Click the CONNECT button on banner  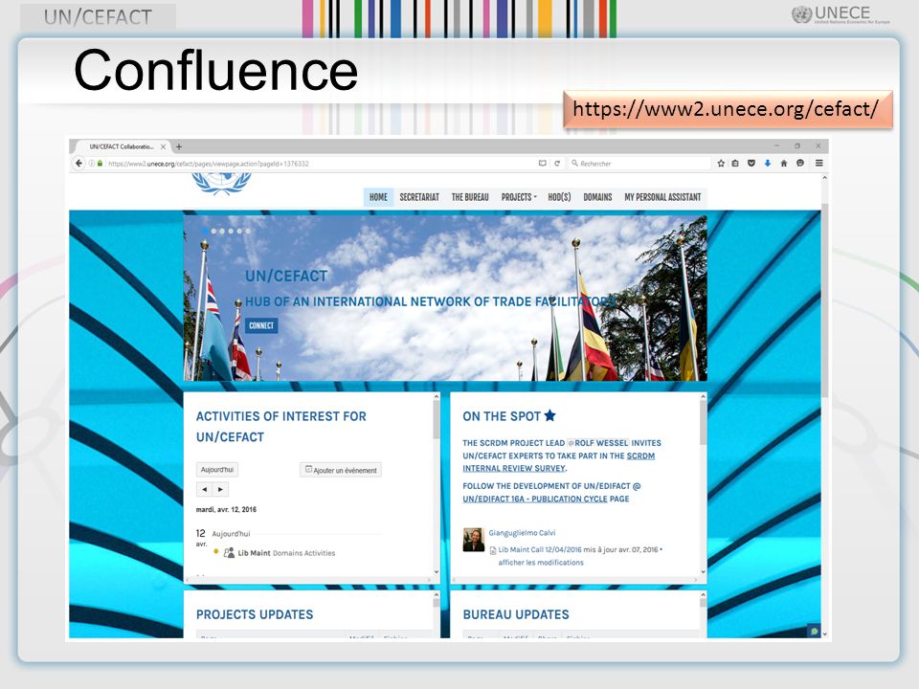(x=261, y=325)
